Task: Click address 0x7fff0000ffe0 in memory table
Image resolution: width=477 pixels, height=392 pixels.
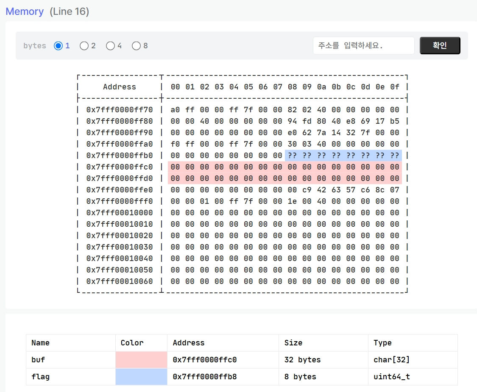Action: (x=120, y=190)
